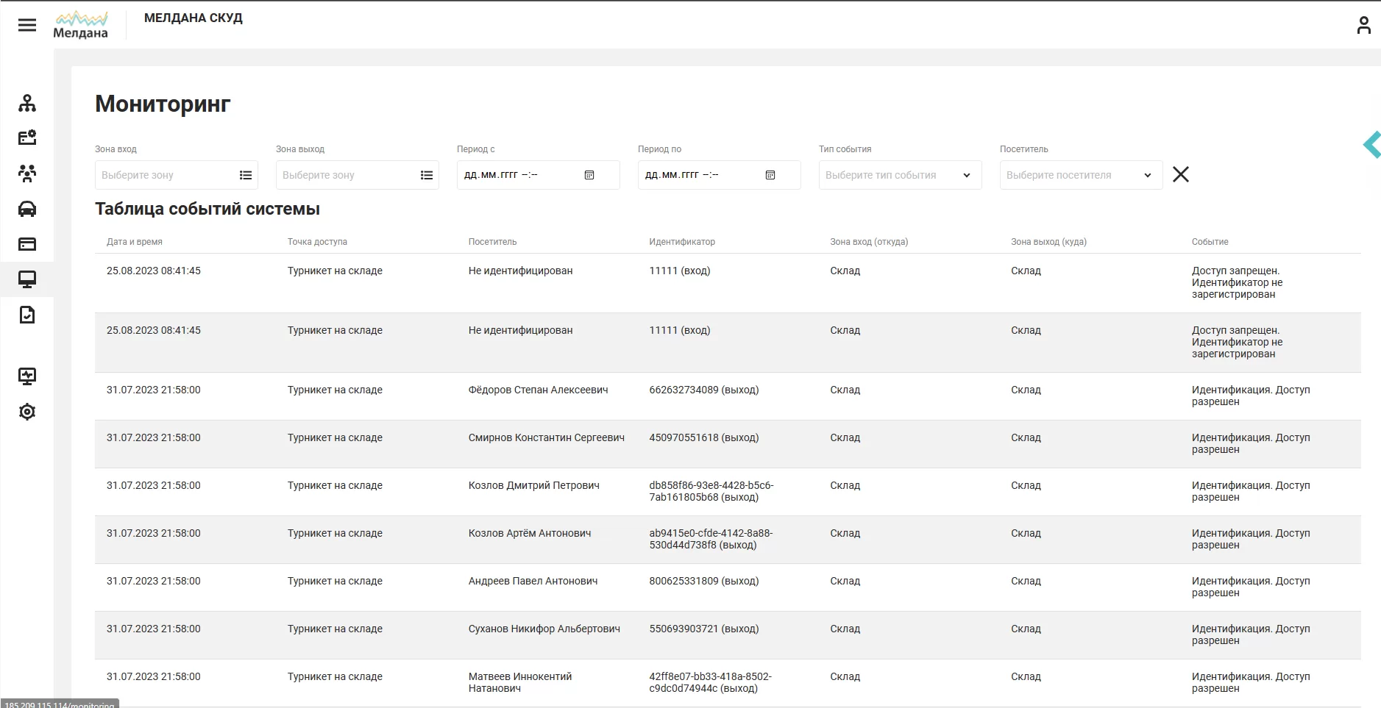Open the hamburger navigation menu
Viewport: 1381px width, 708px height.
[27, 25]
